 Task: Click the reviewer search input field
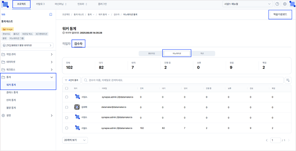tap(183, 80)
